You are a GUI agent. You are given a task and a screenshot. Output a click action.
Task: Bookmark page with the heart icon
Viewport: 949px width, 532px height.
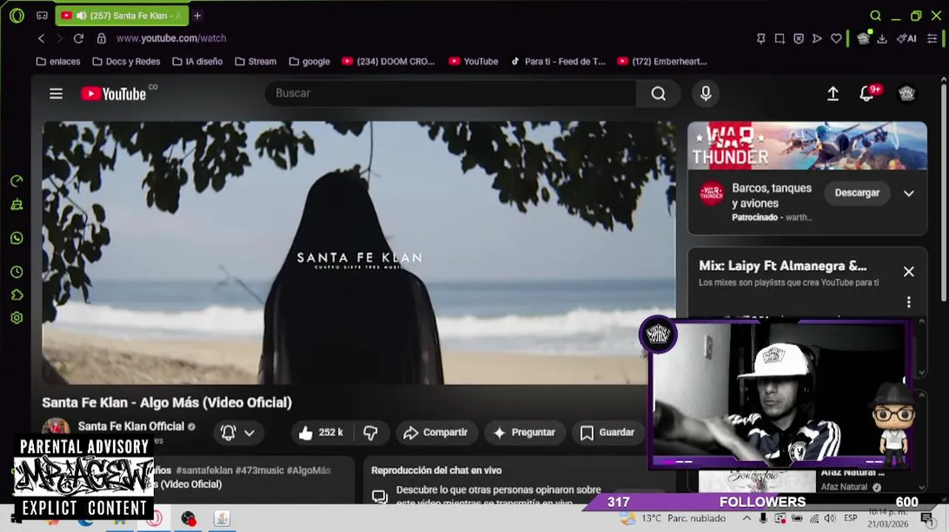(x=836, y=38)
